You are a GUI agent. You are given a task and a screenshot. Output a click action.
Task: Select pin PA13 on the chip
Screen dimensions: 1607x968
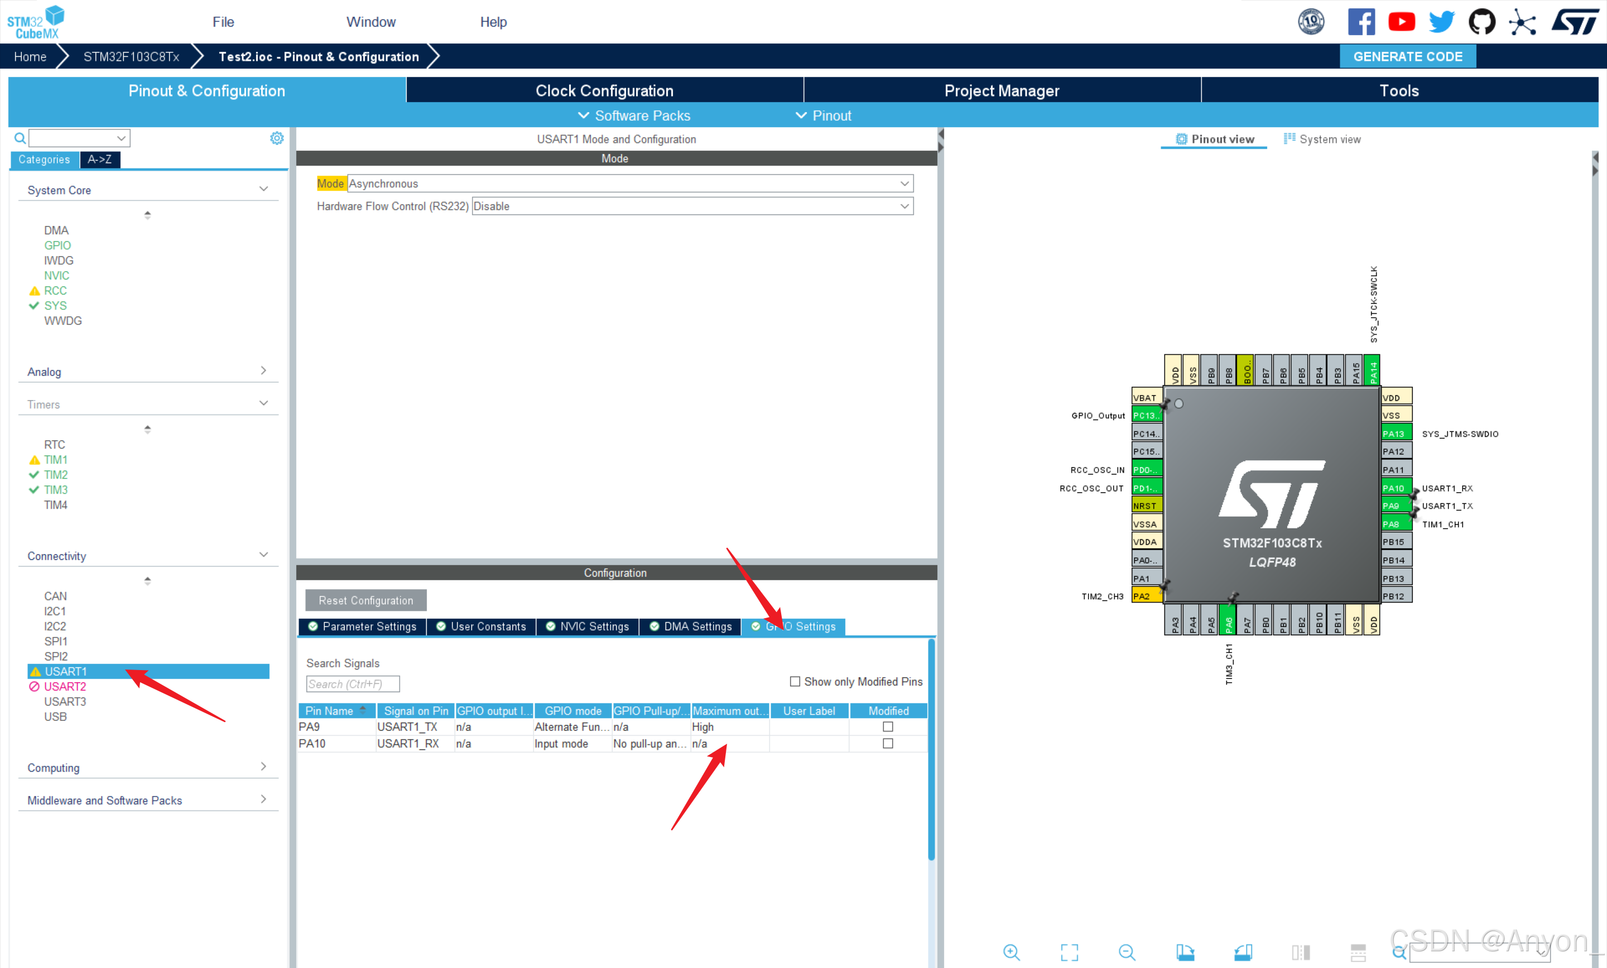pyautogui.click(x=1396, y=433)
